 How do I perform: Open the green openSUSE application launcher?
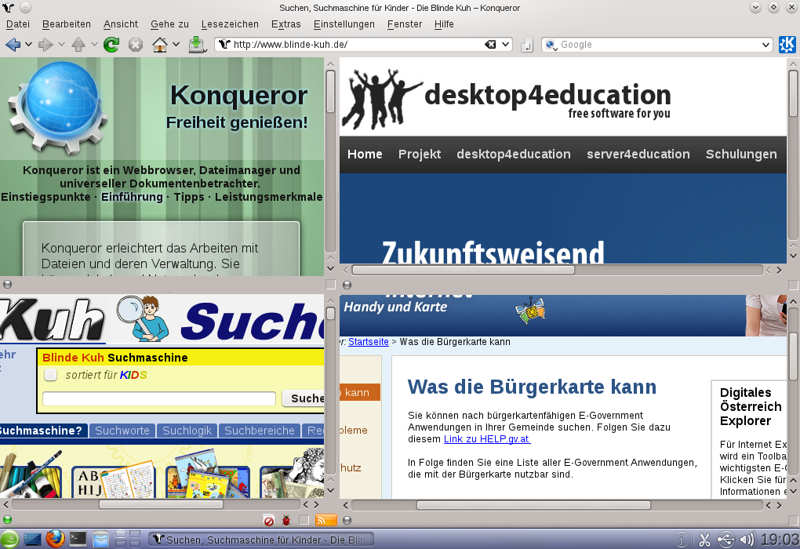pos(9,540)
